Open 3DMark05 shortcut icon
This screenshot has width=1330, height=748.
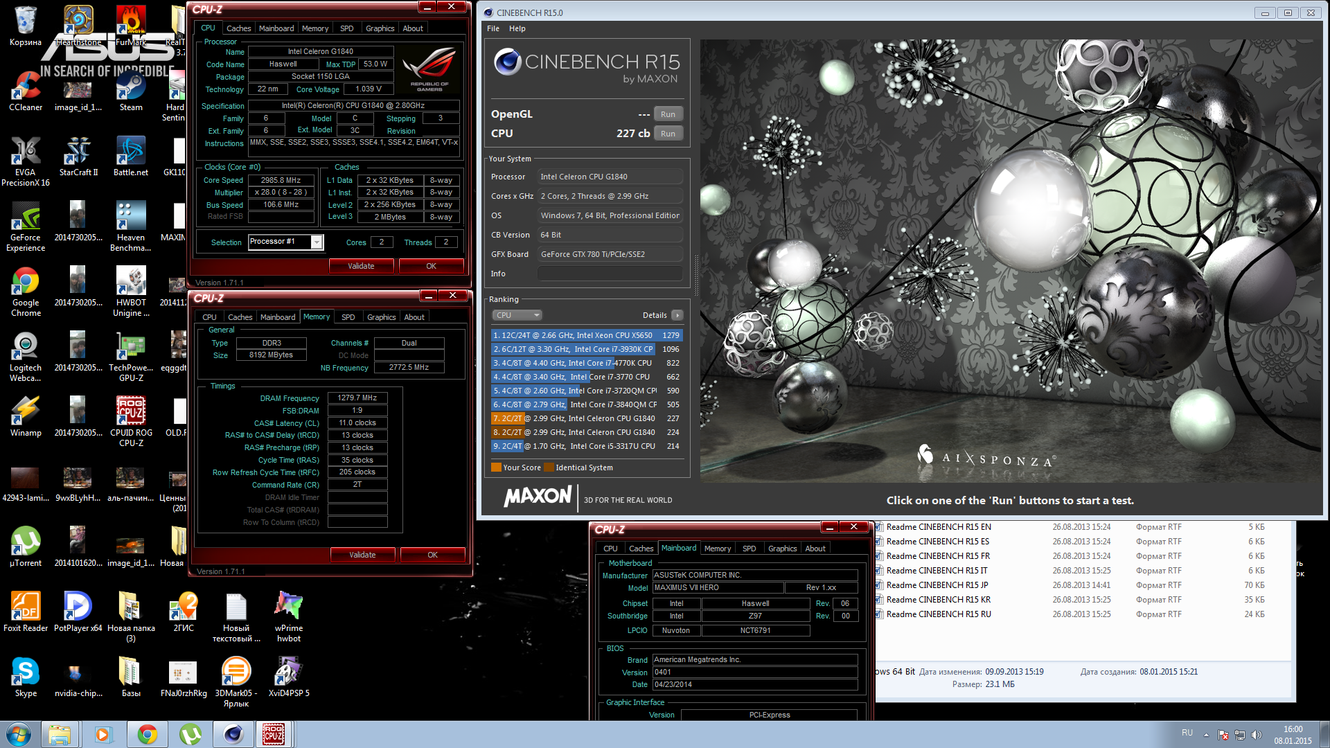point(236,682)
